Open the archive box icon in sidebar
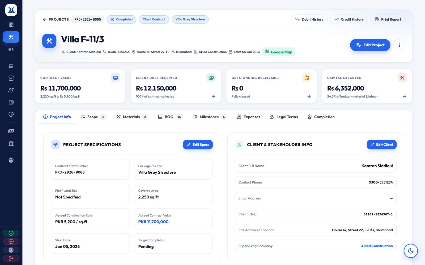Viewport: 425px width, 265px height. 11,78
